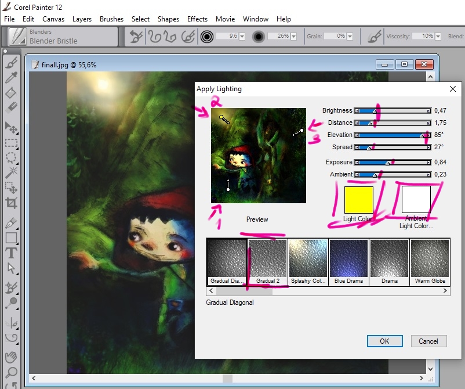Open the Canvas menu

point(53,19)
